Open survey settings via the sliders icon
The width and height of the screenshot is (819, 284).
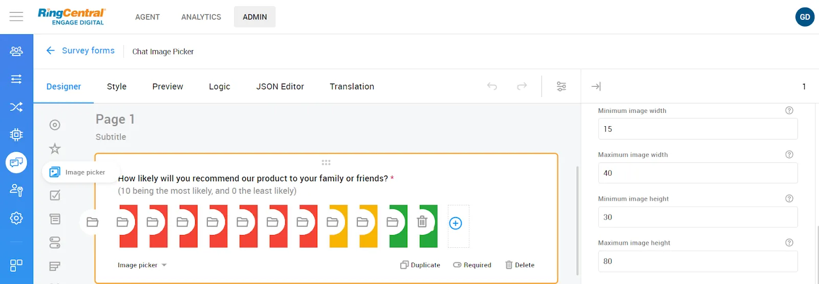coord(561,86)
